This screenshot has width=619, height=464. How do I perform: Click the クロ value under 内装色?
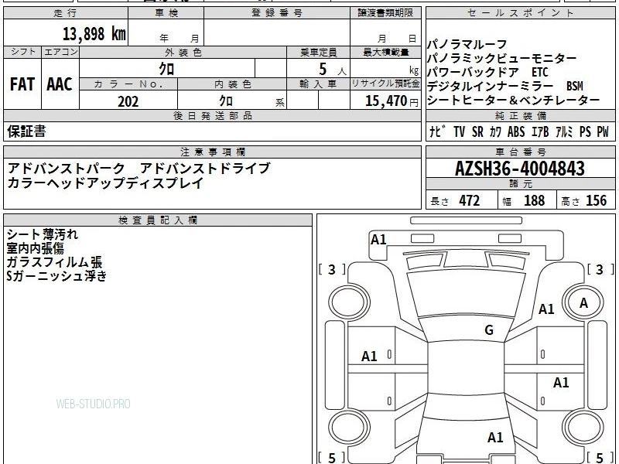click(x=226, y=101)
